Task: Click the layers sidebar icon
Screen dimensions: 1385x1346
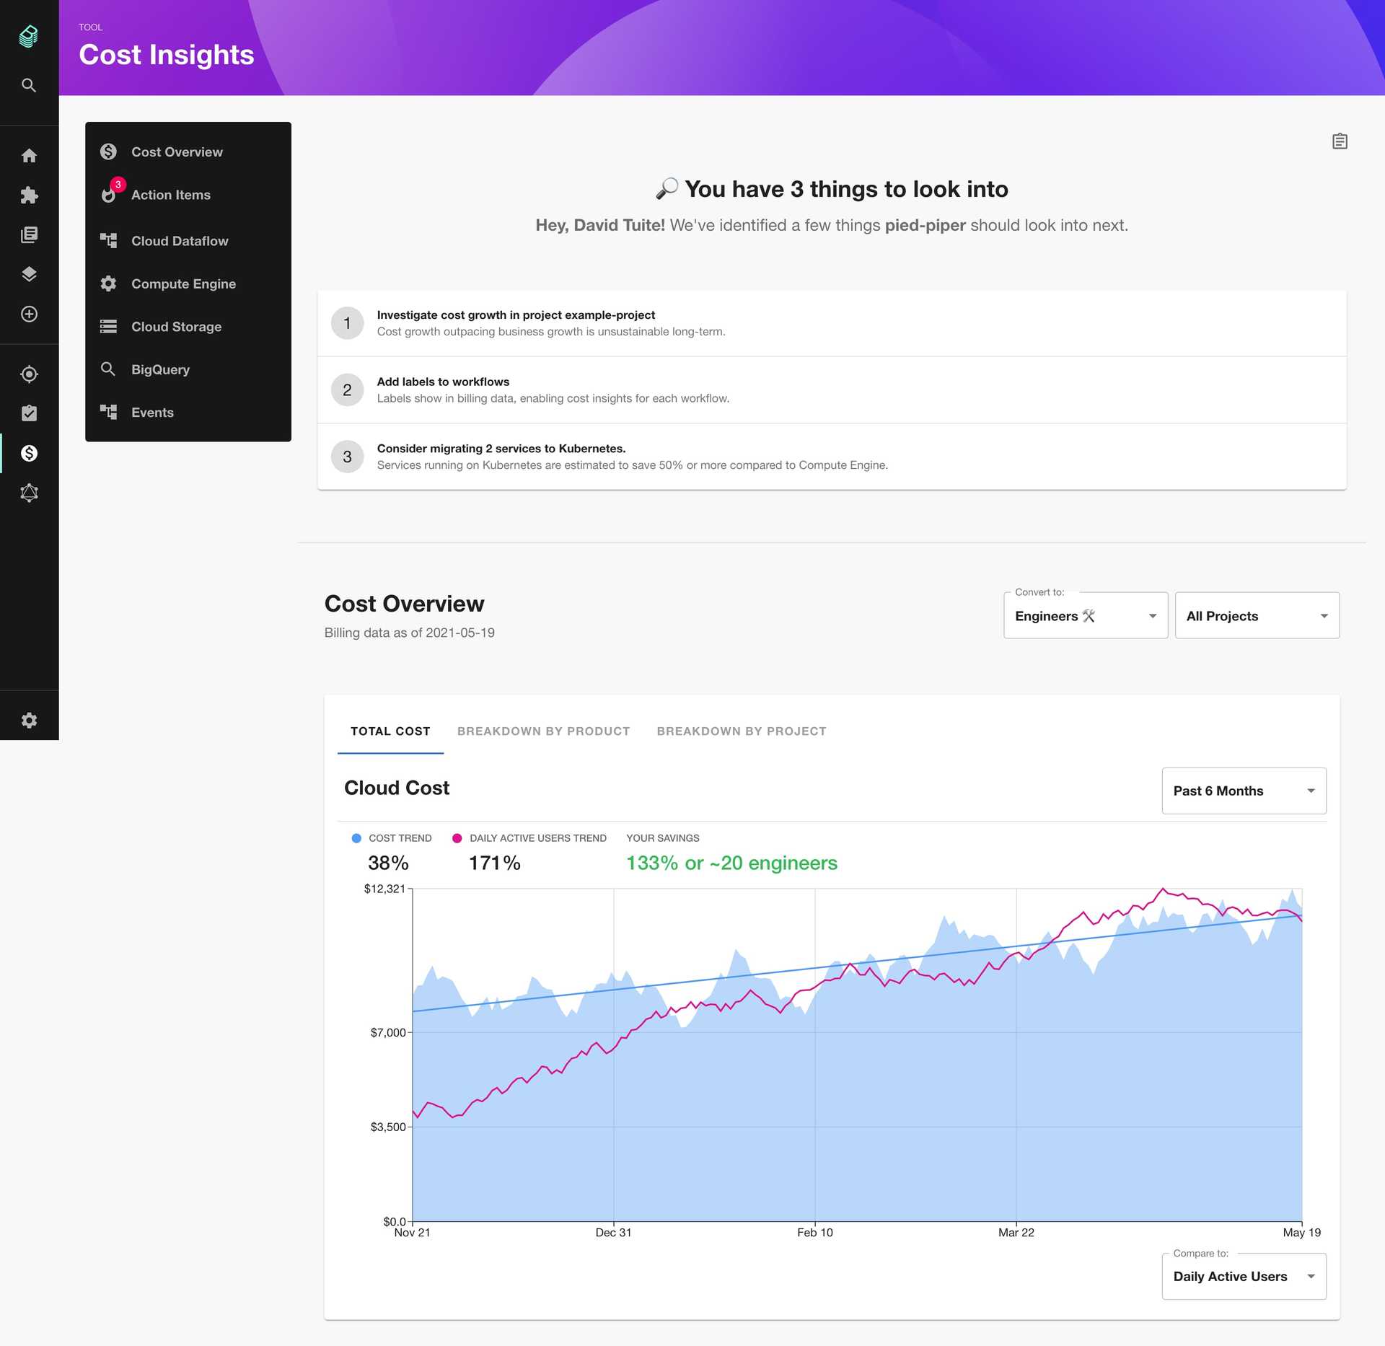Action: (x=29, y=274)
